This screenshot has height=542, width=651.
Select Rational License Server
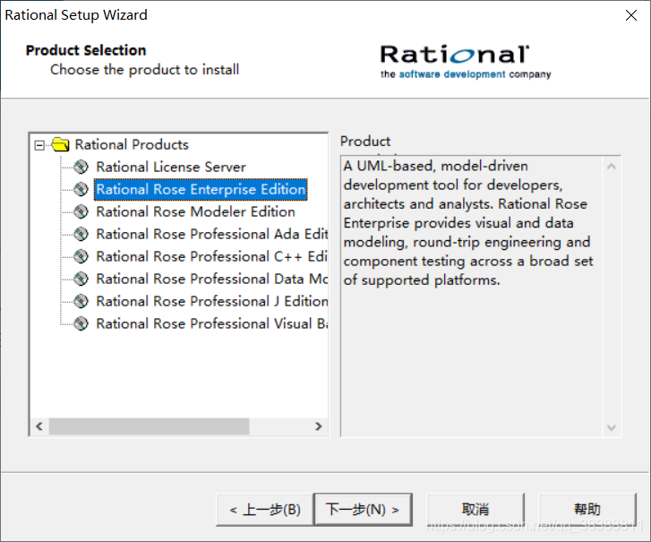[x=171, y=167]
